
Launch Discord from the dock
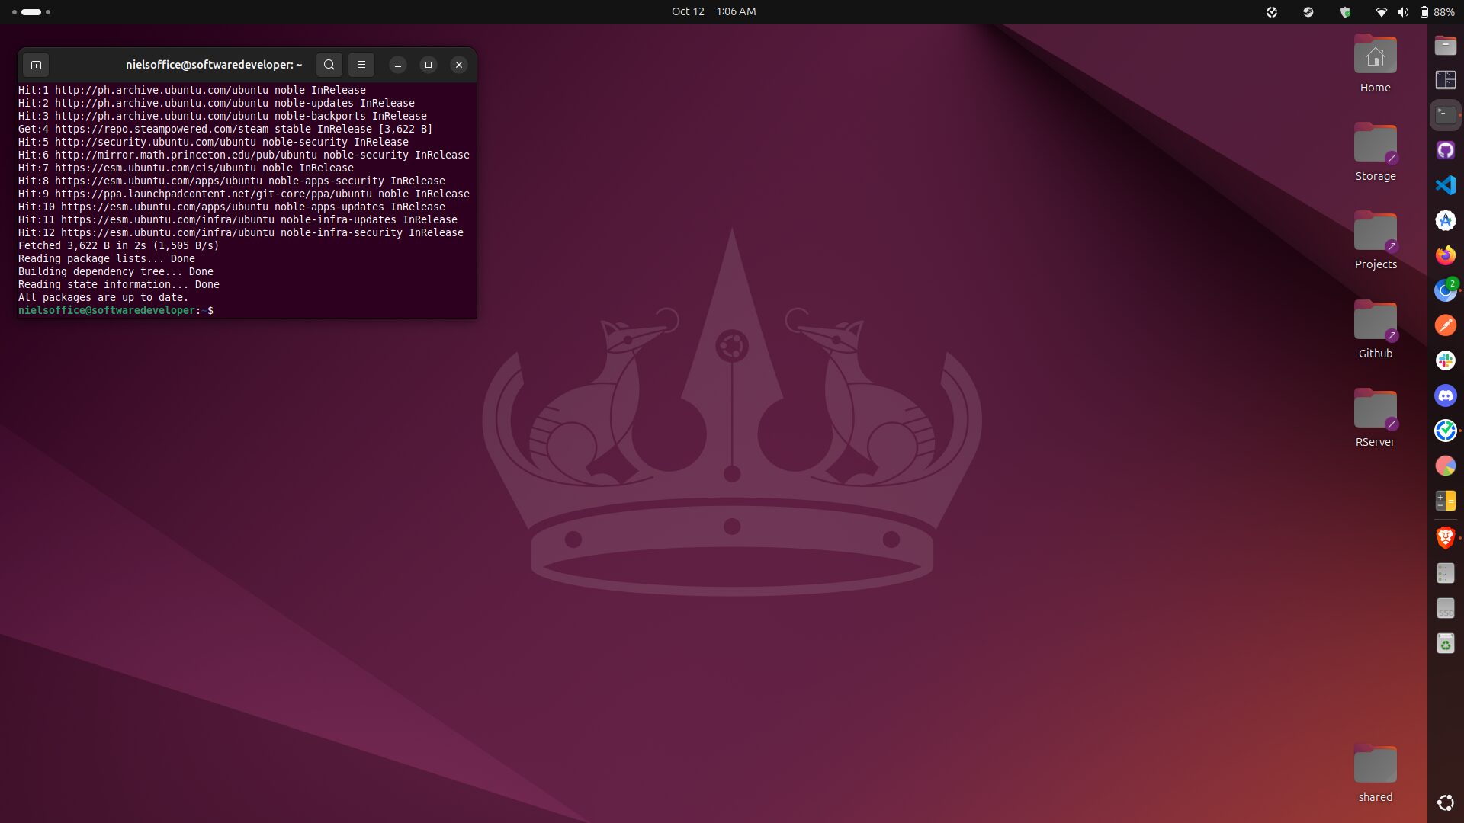pyautogui.click(x=1445, y=395)
